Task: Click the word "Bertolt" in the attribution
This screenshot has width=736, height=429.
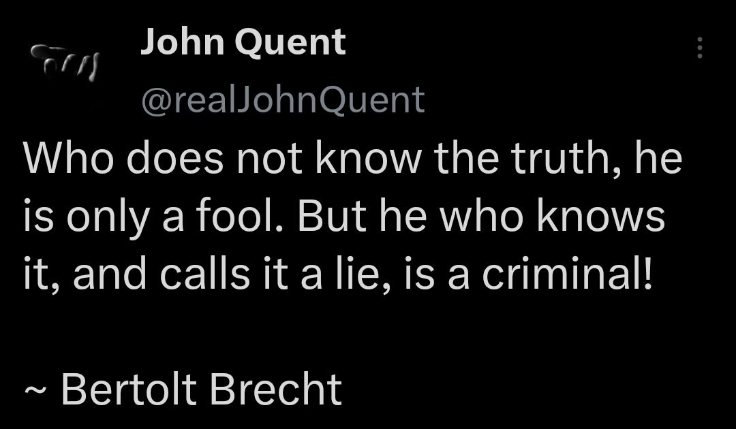Action: (x=129, y=389)
